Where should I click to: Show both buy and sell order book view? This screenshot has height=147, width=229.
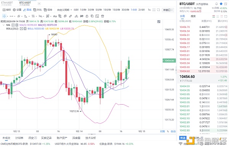tap(214, 16)
